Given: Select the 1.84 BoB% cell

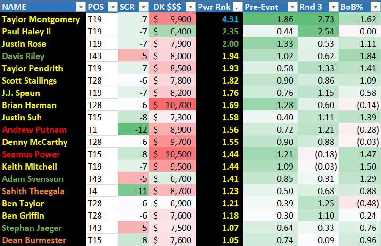Looking at the screenshot, I should (x=360, y=56).
